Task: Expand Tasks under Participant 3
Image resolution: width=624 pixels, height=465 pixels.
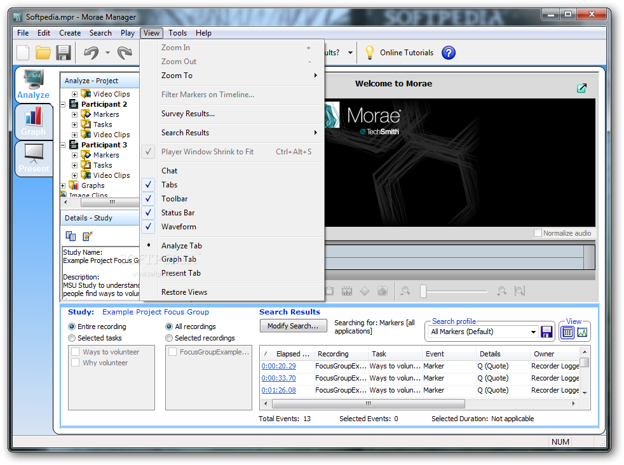Action: click(x=74, y=165)
